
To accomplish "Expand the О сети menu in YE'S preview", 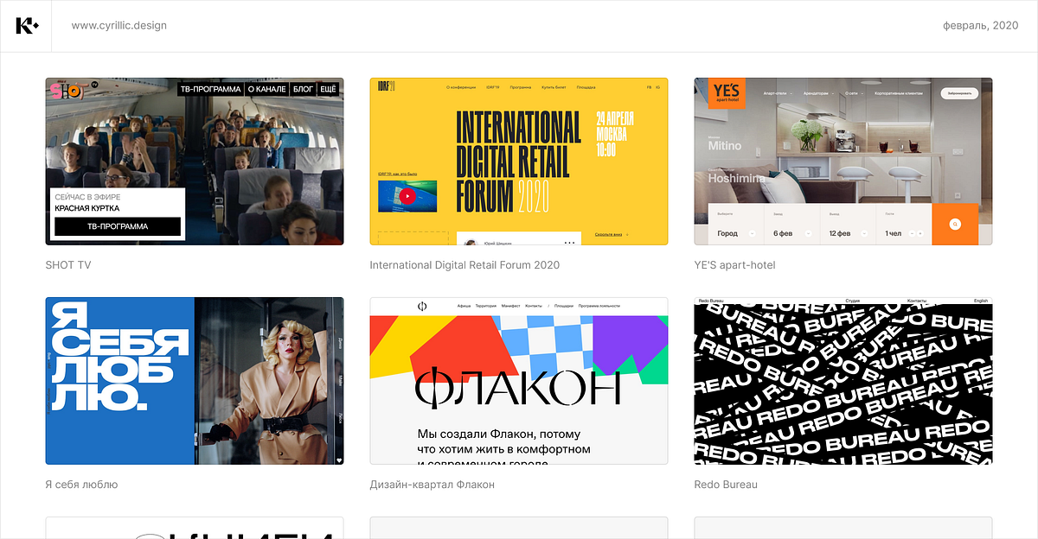I will [855, 93].
